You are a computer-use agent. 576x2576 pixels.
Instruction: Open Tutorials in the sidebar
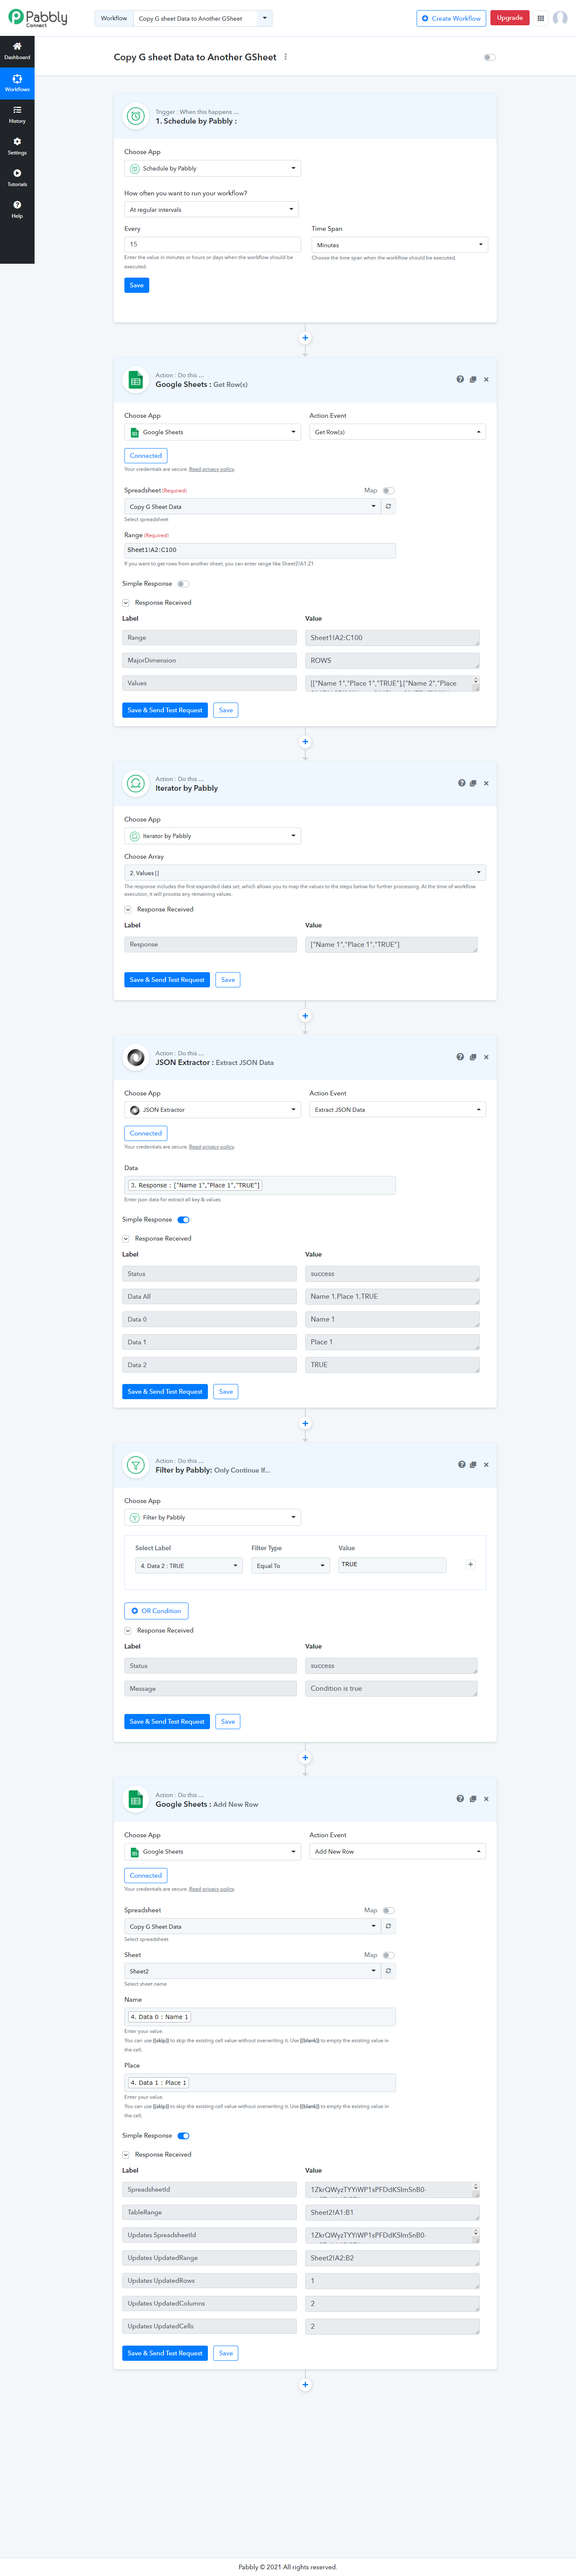tap(17, 178)
